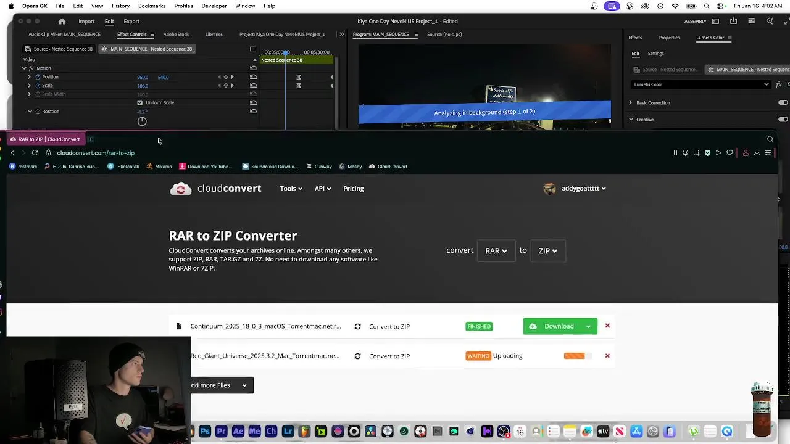Switch to Audio Clip Mixer tab
The width and height of the screenshot is (790, 444).
click(x=64, y=35)
